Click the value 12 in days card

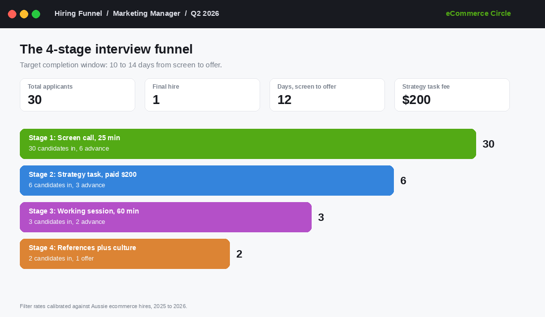pos(284,100)
